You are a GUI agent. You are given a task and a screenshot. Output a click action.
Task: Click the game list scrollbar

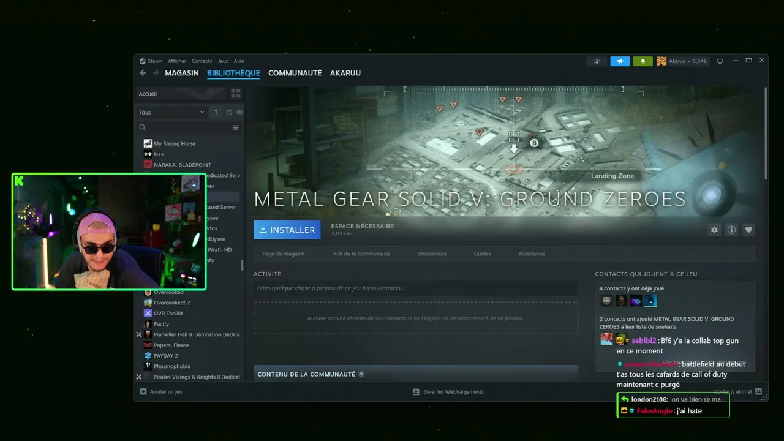click(242, 265)
